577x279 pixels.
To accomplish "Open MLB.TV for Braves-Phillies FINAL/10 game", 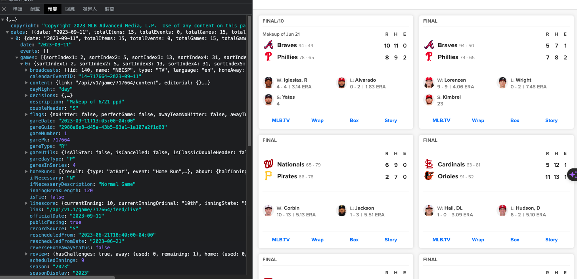I will point(281,120).
